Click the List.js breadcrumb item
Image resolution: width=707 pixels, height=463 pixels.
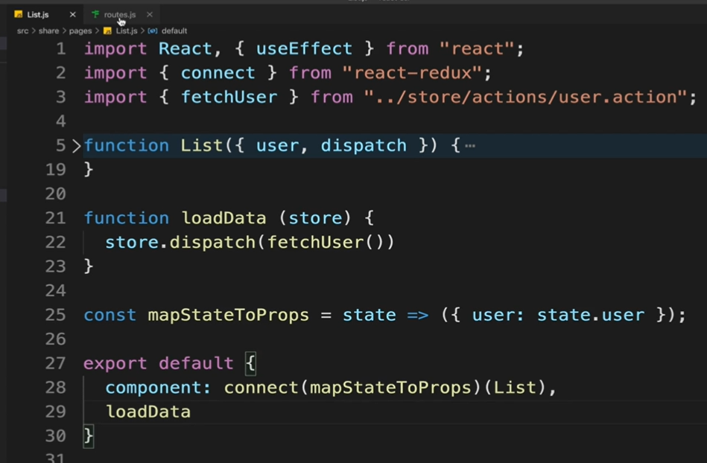pyautogui.click(x=126, y=31)
